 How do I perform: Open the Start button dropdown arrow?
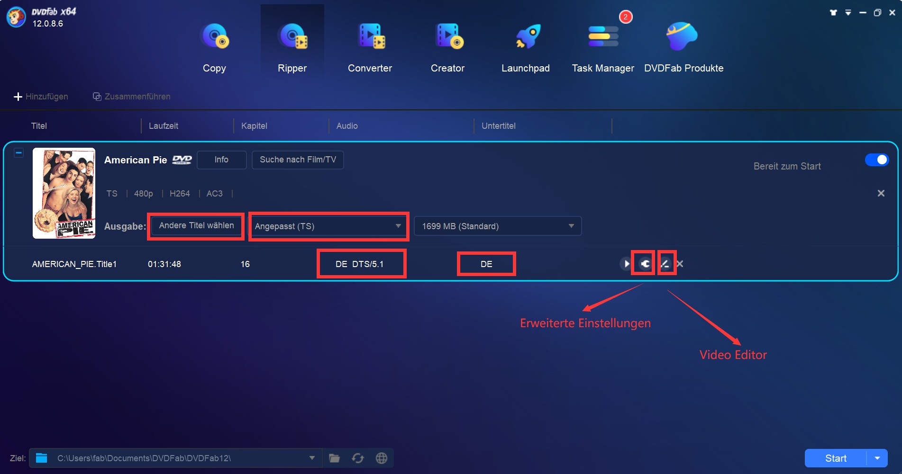pyautogui.click(x=877, y=458)
